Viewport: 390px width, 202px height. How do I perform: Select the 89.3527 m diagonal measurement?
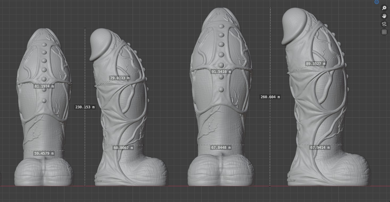coord(316,64)
